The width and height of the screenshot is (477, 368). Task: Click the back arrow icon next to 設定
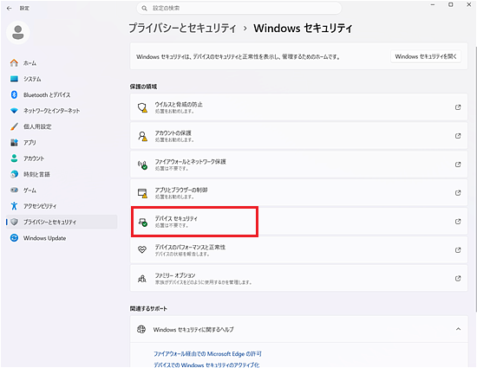tap(10, 8)
